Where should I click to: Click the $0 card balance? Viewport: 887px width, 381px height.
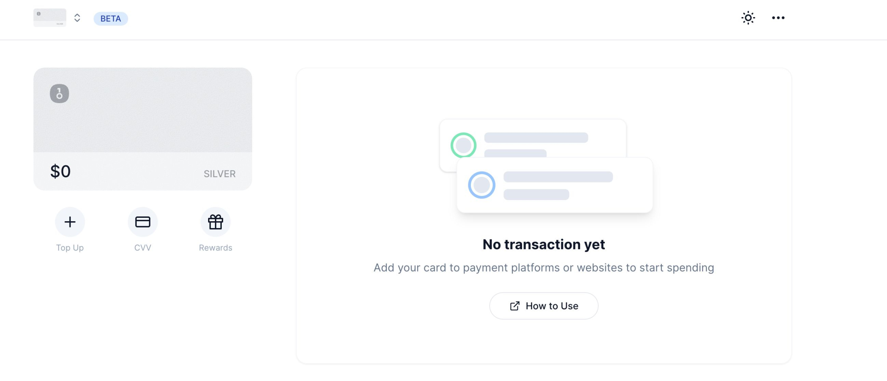pyautogui.click(x=60, y=171)
